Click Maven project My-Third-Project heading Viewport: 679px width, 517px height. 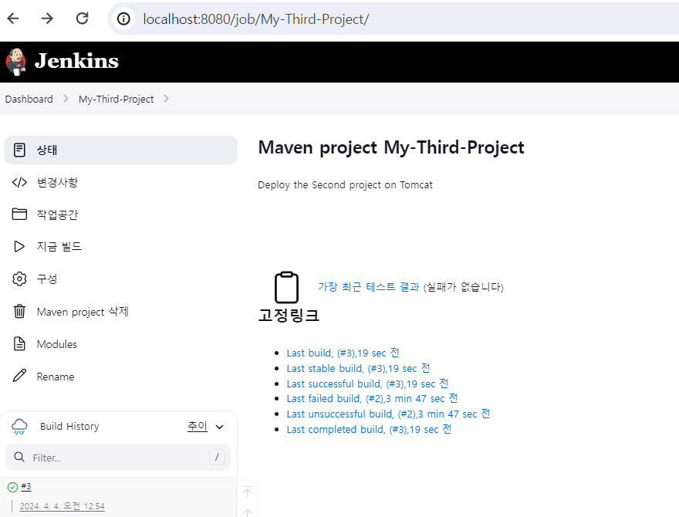coord(391,147)
